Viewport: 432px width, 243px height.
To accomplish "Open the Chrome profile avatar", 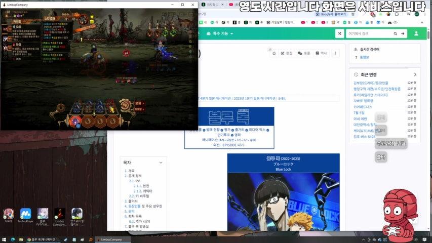I will click(x=417, y=14).
